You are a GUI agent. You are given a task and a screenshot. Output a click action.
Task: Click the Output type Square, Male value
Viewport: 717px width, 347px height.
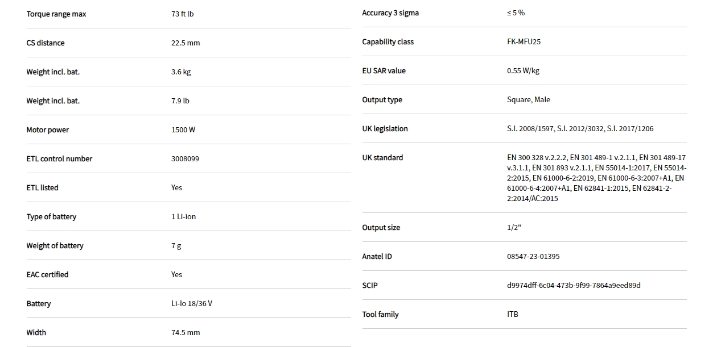(x=528, y=100)
